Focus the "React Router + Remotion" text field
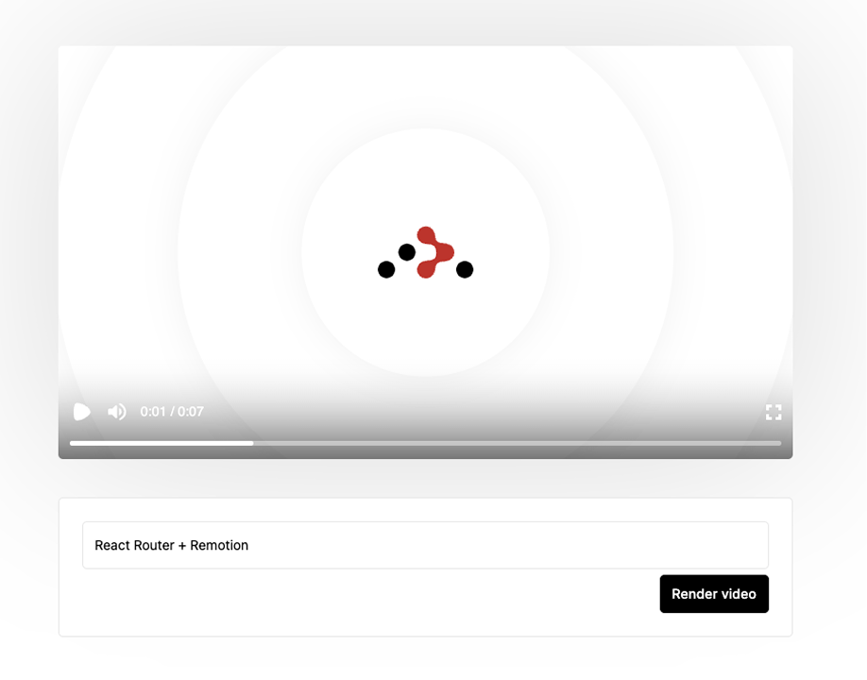The image size is (867, 680). tap(425, 545)
